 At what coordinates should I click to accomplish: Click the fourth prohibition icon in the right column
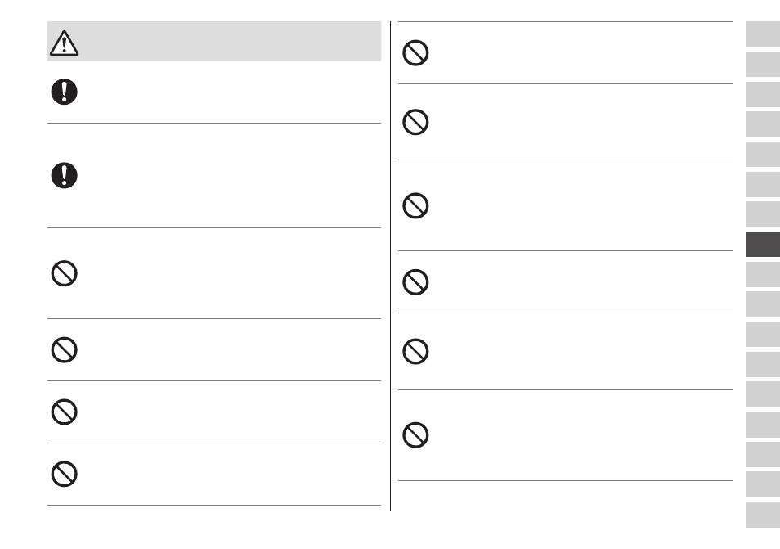pos(415,282)
